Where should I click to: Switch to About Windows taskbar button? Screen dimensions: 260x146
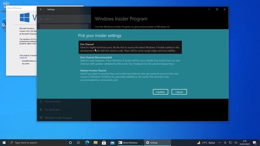(130, 142)
